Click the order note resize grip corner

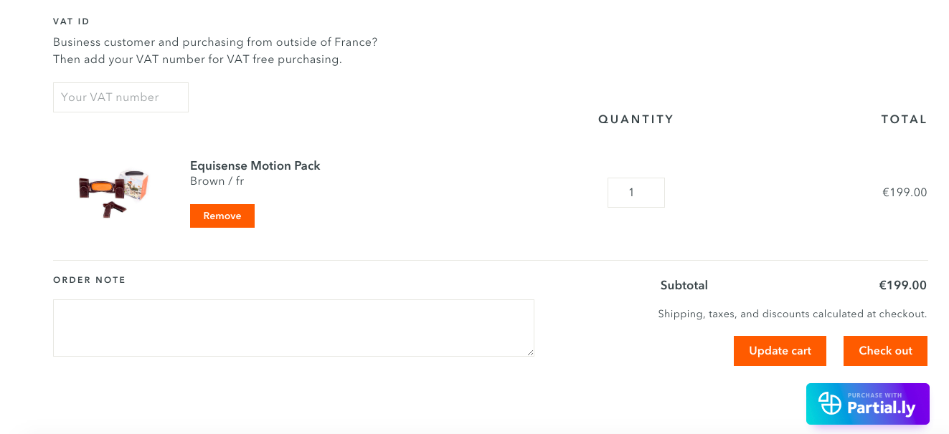point(530,352)
